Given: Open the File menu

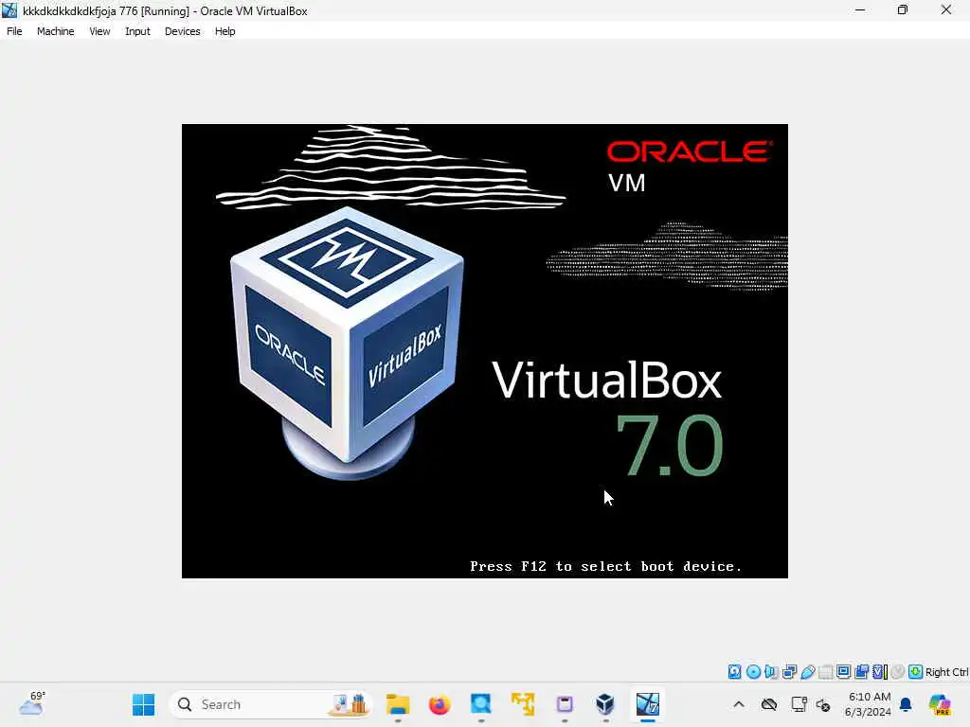Looking at the screenshot, I should pos(14,31).
